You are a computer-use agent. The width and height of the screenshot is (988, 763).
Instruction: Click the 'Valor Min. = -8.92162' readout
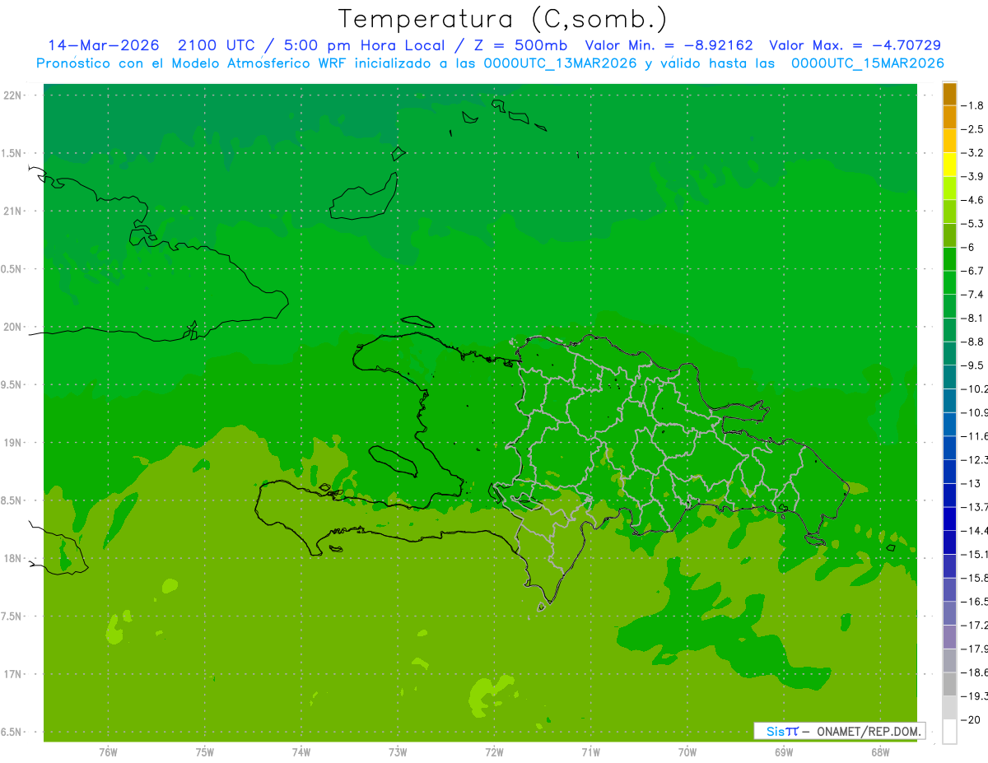pos(668,45)
